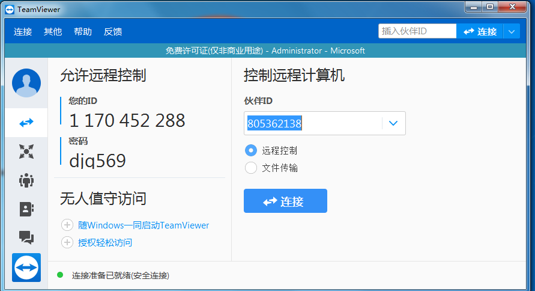Click the 密码 label

78,141
